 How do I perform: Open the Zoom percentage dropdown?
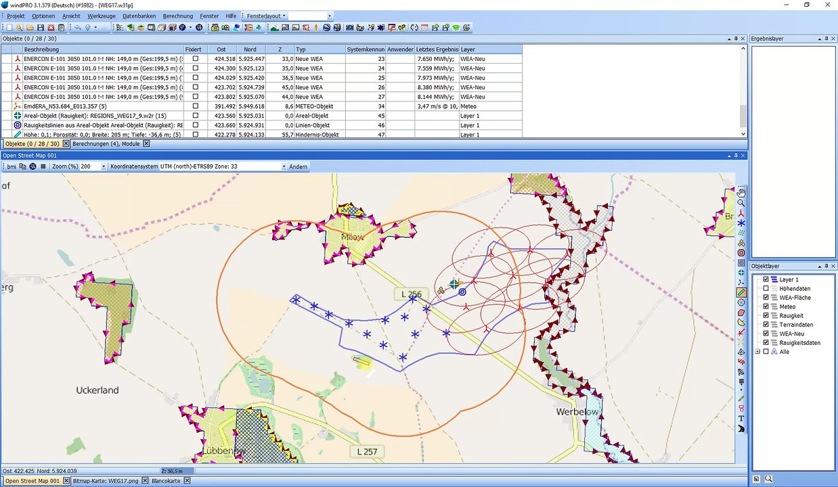pyautogui.click(x=104, y=166)
